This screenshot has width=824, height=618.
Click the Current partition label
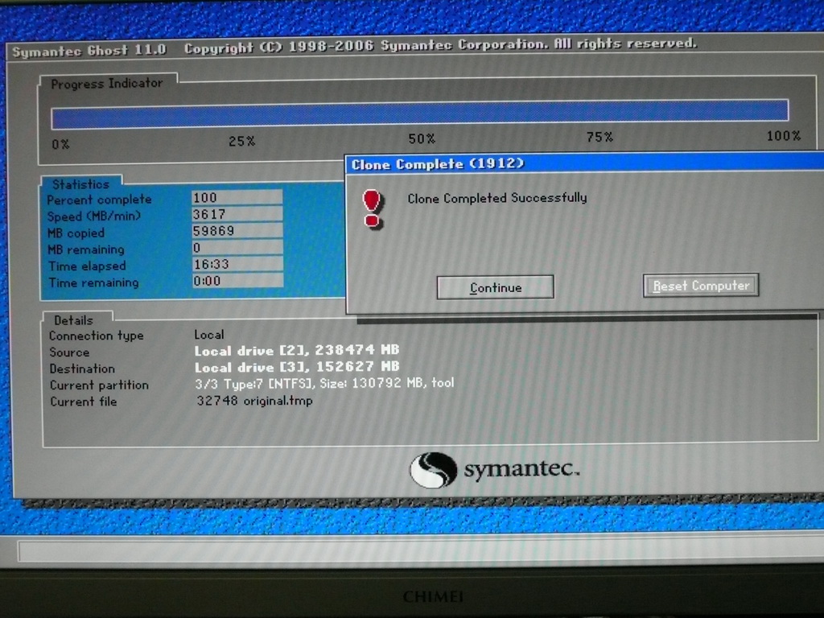pos(99,385)
